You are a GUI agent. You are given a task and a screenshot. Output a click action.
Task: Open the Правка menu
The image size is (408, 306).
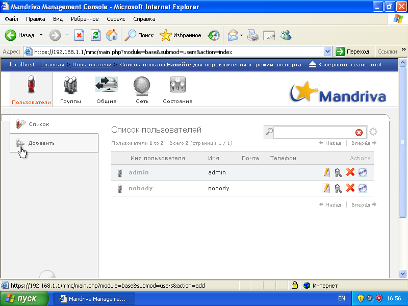[35, 19]
